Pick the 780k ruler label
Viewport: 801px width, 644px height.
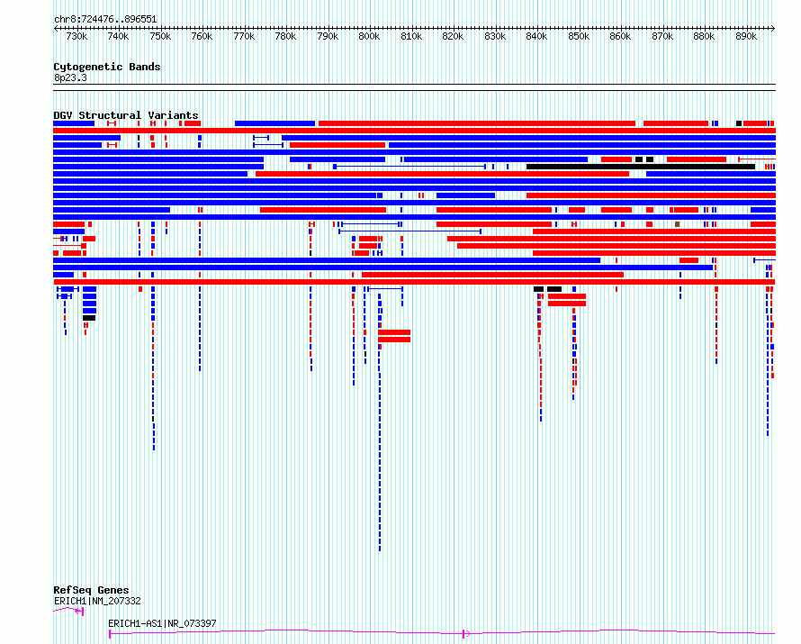coord(285,37)
